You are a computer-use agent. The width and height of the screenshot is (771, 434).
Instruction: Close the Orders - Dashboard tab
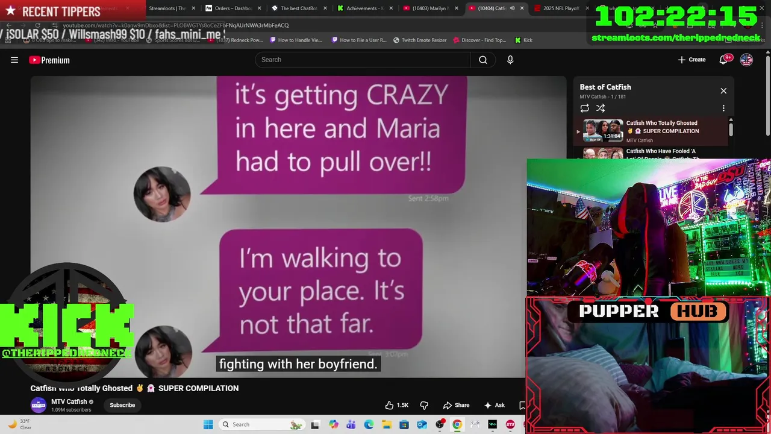(x=260, y=8)
